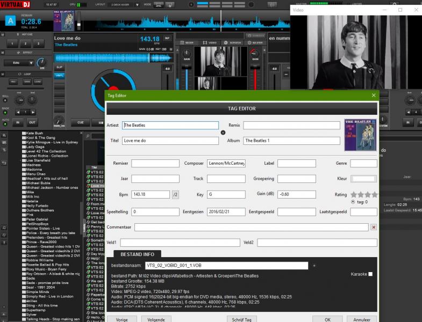Click the VirtualDJ logo
The height and width of the screenshot is (322, 422).
point(16,4)
